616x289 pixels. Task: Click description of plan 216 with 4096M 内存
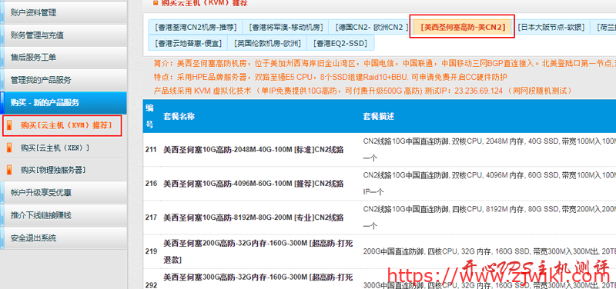click(x=490, y=183)
